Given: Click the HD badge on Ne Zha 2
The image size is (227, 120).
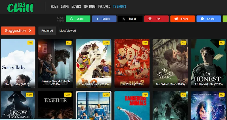Looking at the screenshot, I should pos(145,43).
